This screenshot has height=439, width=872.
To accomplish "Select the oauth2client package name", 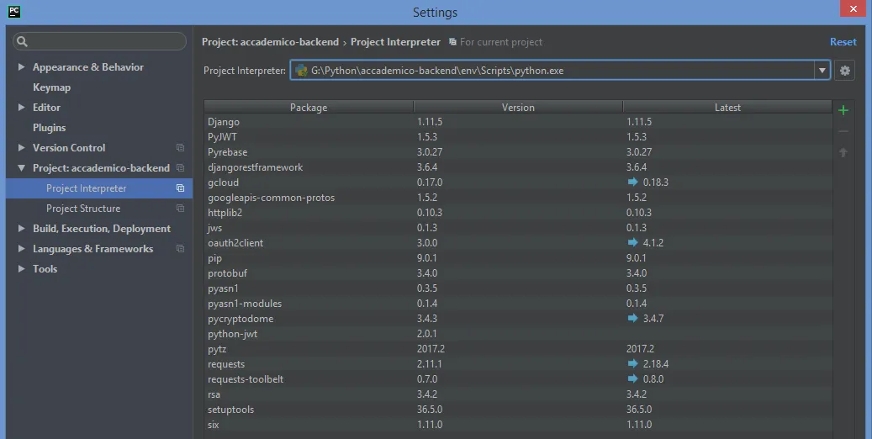I will click(235, 242).
